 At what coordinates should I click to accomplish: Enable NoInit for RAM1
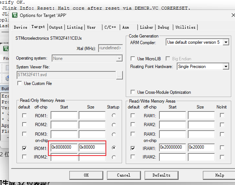click(x=222, y=115)
